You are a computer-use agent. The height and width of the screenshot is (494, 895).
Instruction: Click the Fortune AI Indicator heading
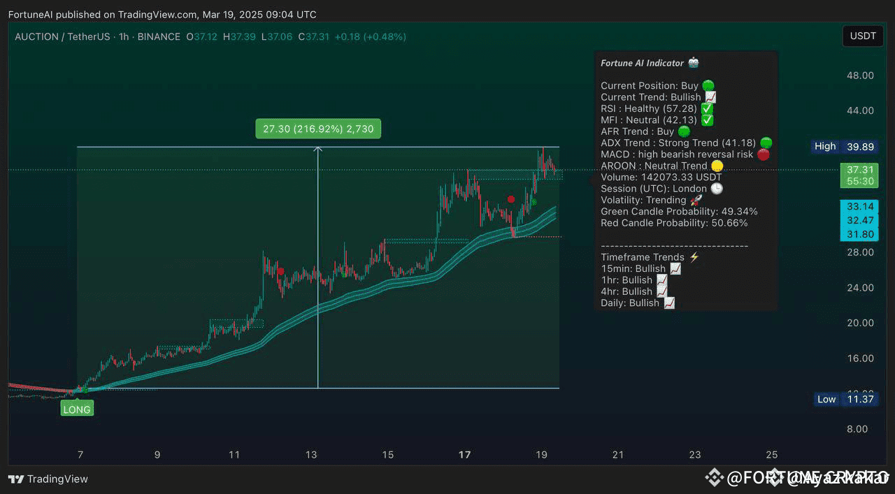point(650,63)
